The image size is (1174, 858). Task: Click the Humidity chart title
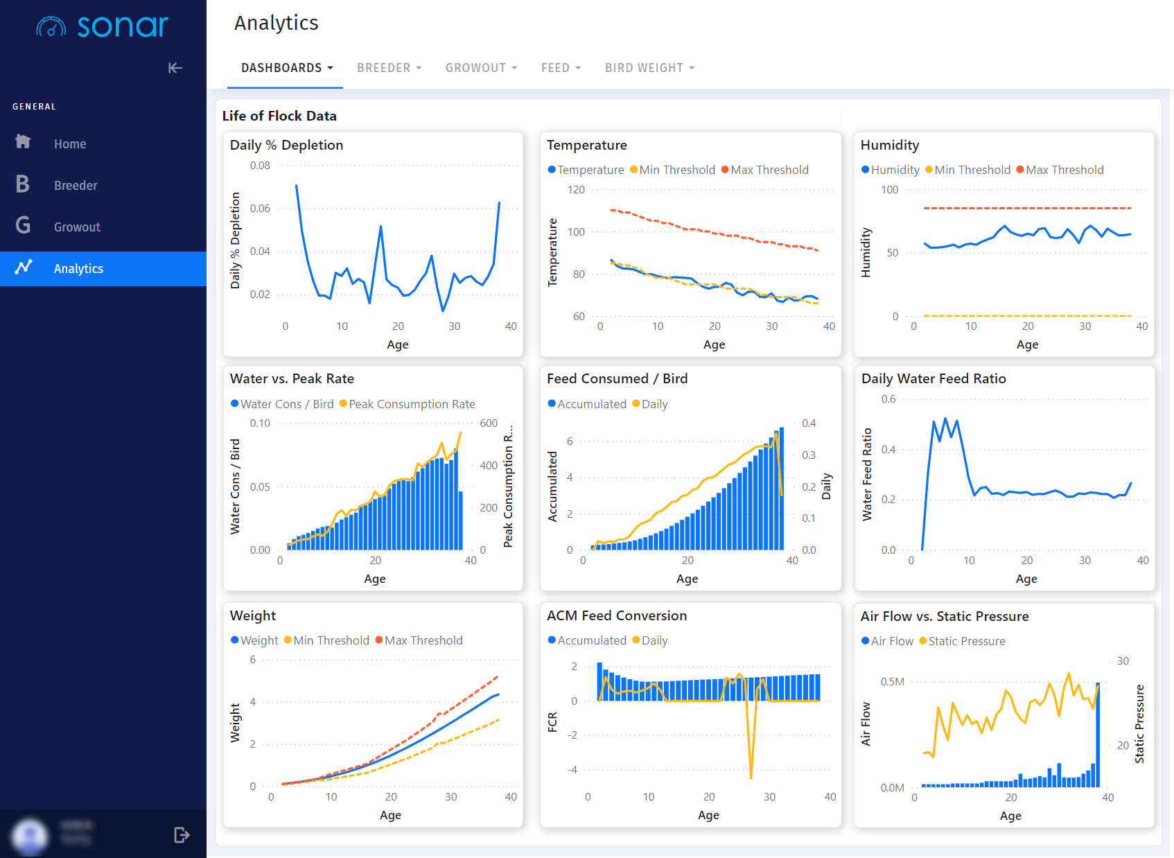890,145
